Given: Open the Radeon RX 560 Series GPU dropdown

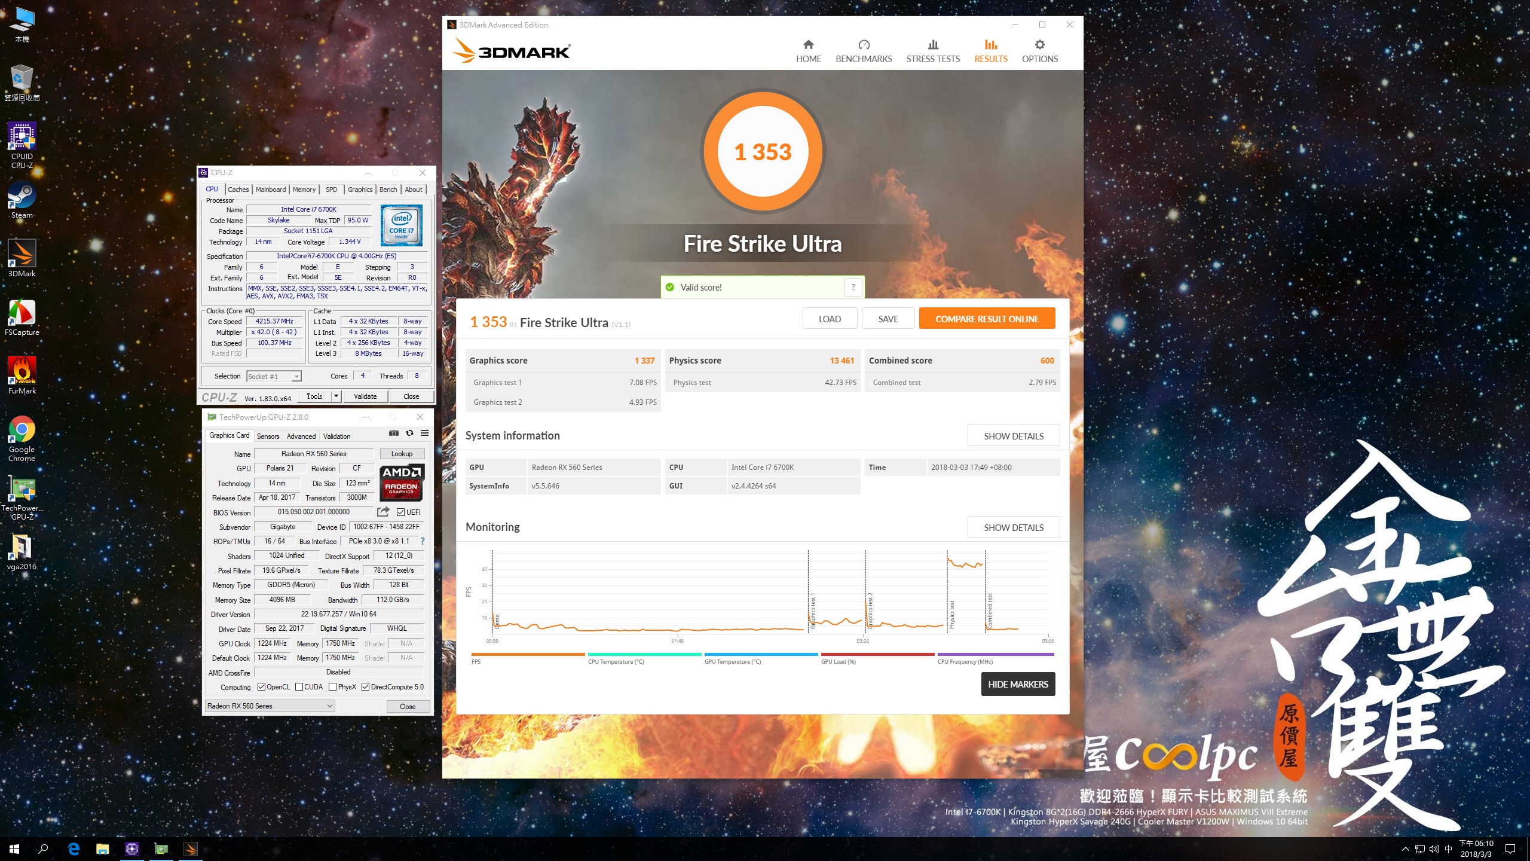Looking at the screenshot, I should pyautogui.click(x=270, y=706).
